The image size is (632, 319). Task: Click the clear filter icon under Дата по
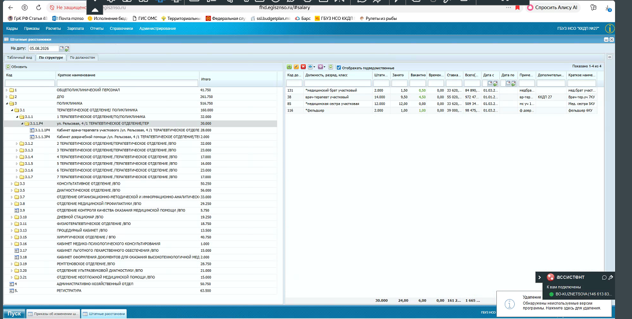pyautogui.click(x=513, y=83)
